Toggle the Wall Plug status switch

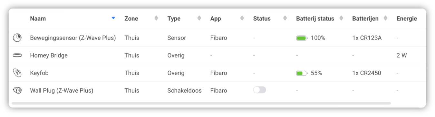260,90
